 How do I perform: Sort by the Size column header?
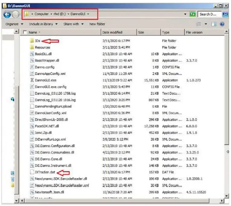point(148,32)
